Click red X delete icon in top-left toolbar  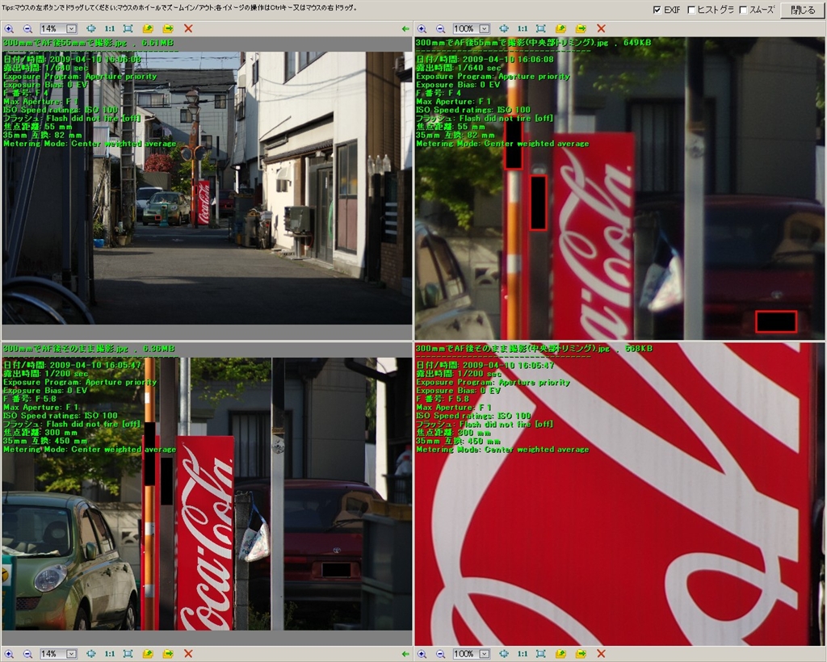[x=188, y=28]
